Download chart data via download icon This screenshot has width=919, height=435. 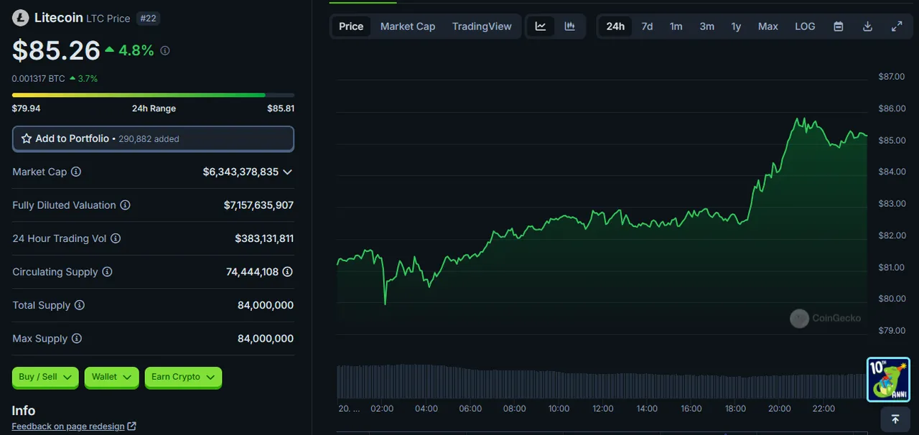[867, 27]
